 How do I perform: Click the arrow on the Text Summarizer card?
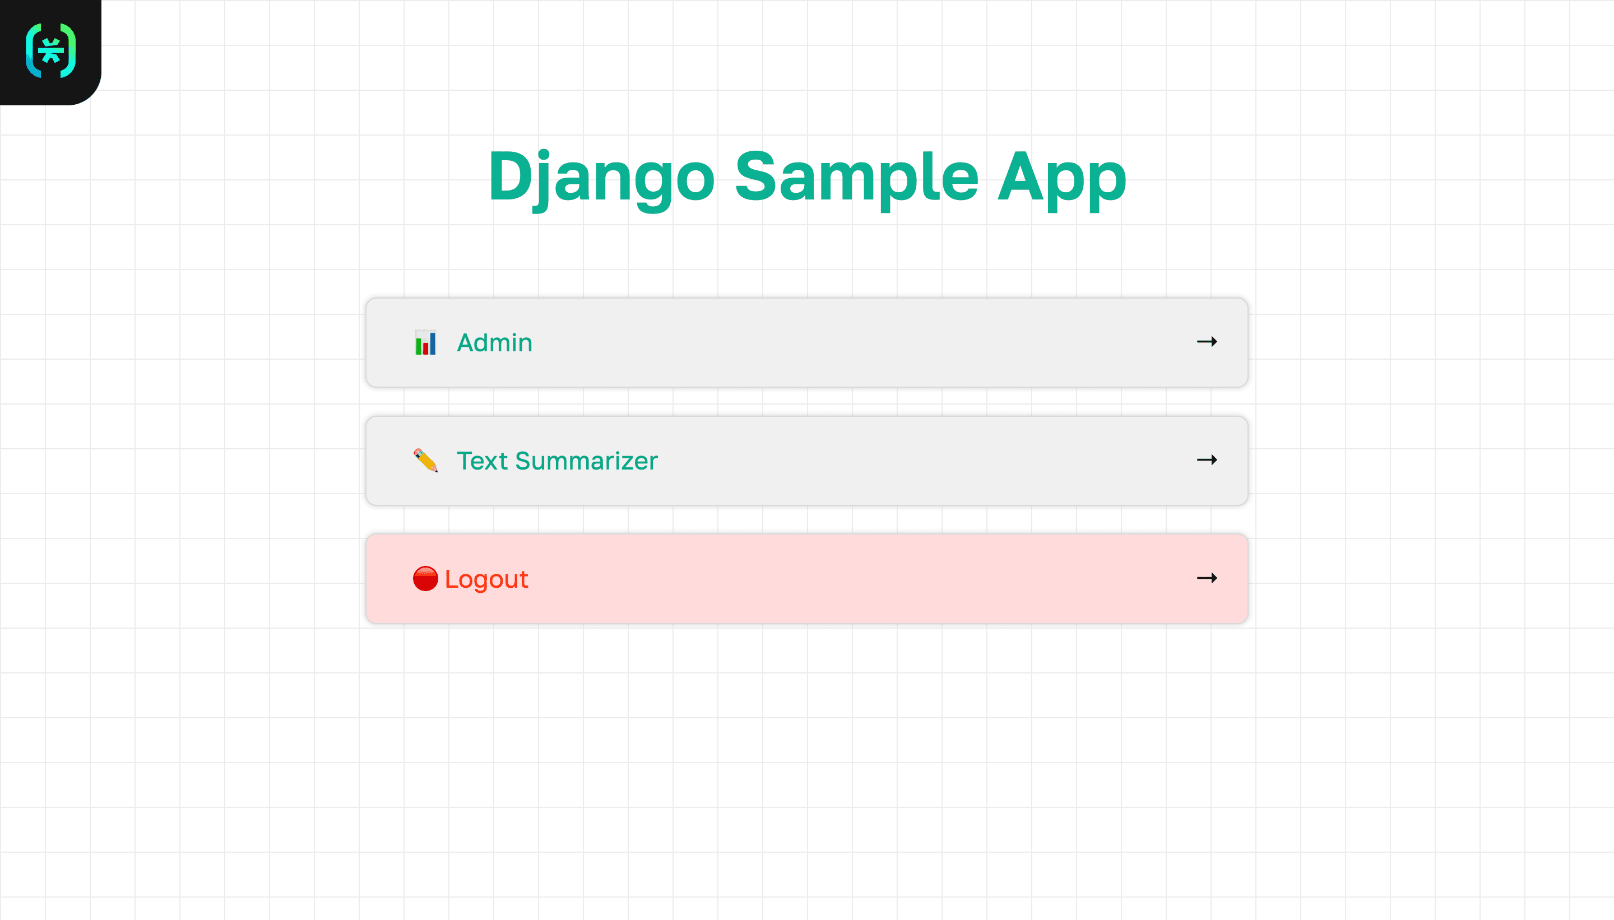1207,460
